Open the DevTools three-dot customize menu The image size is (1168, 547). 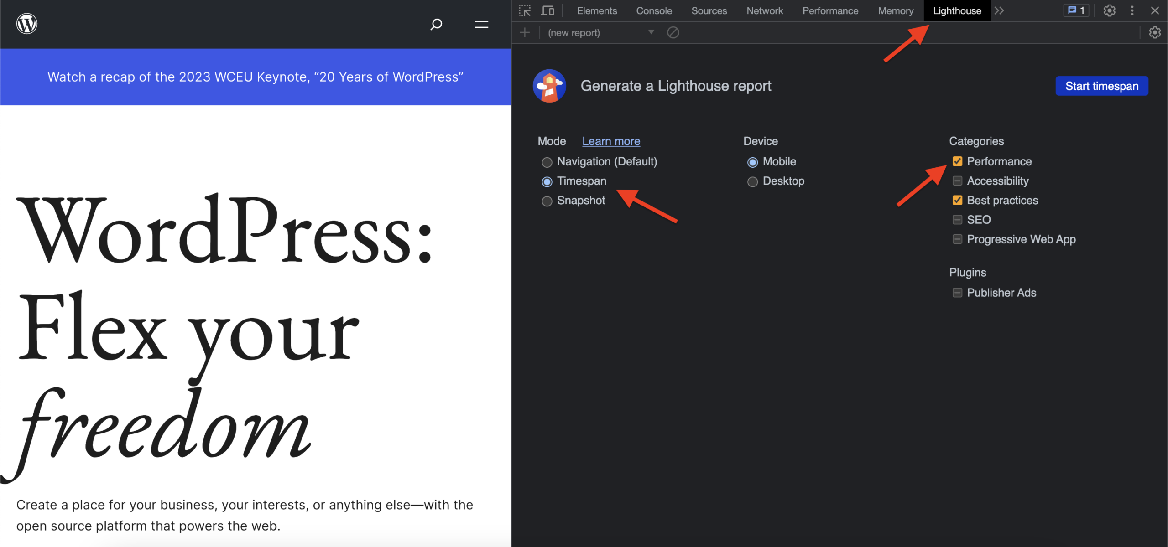pos(1132,10)
